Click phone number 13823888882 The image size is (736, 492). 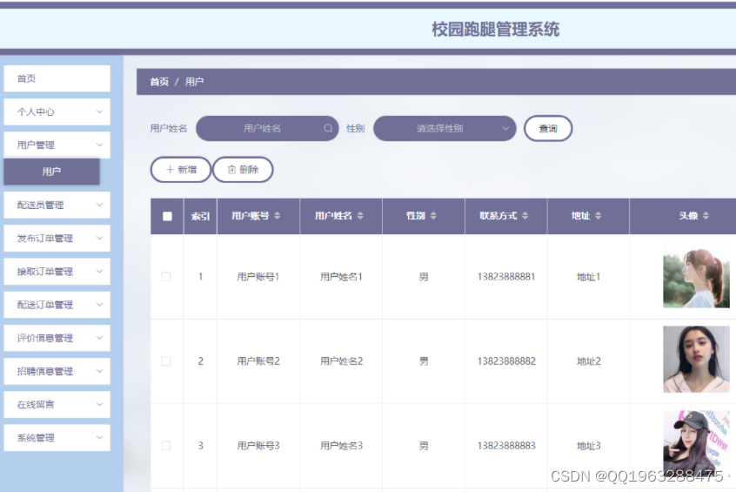coord(506,361)
